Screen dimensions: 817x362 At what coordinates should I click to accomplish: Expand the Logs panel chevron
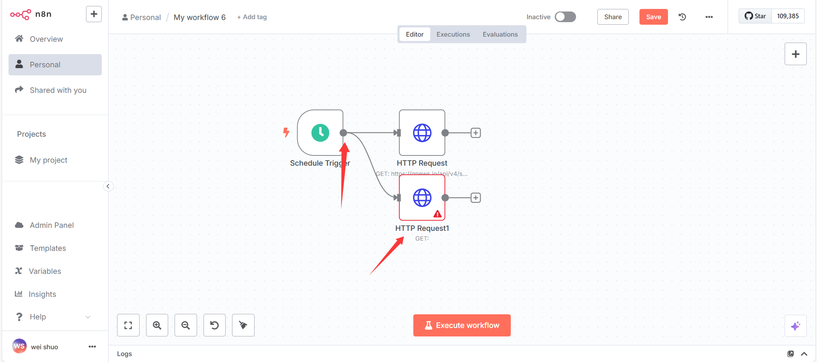[804, 354]
